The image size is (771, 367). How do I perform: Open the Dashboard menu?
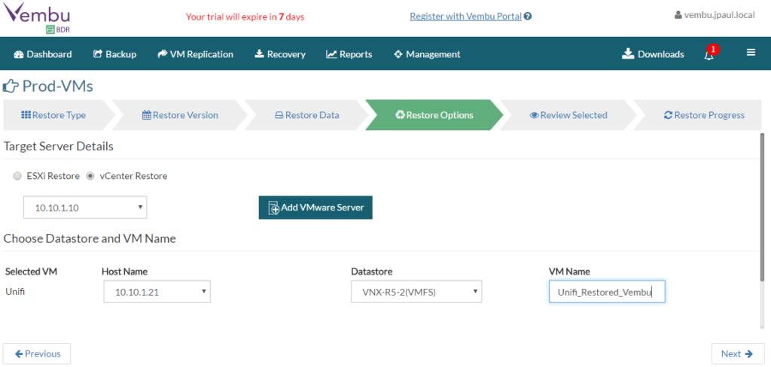coord(43,54)
